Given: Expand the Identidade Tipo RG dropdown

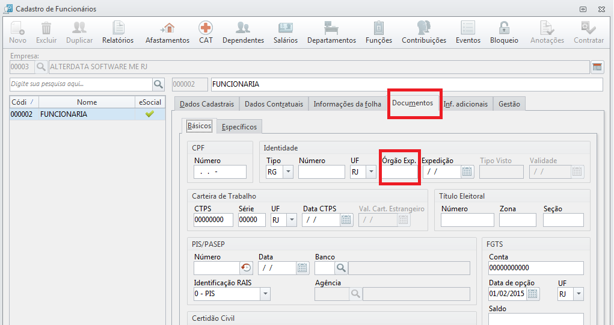Looking at the screenshot, I should (x=288, y=172).
